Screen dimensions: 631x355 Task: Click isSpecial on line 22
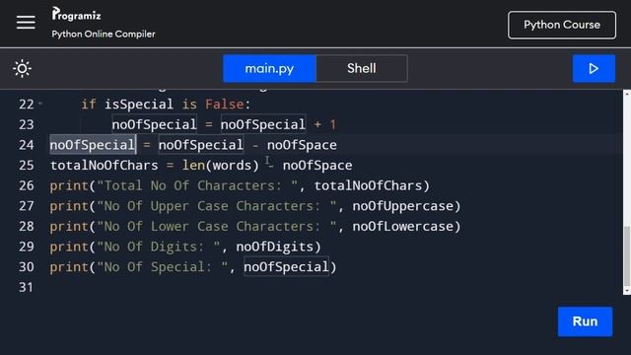pyautogui.click(x=139, y=105)
